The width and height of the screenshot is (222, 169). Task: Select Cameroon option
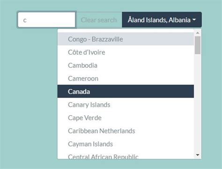tap(126, 78)
